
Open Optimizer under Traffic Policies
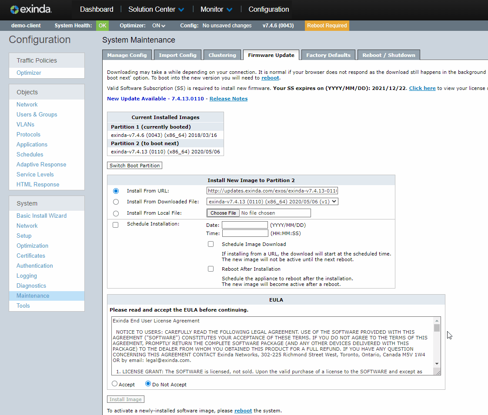pos(29,73)
